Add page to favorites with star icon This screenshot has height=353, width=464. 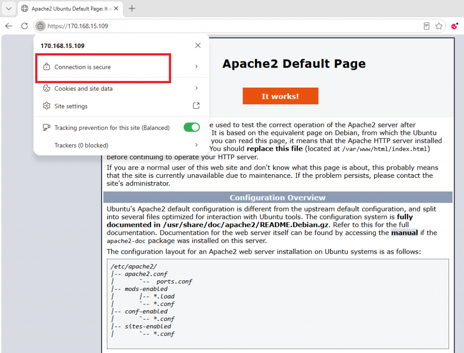(439, 26)
